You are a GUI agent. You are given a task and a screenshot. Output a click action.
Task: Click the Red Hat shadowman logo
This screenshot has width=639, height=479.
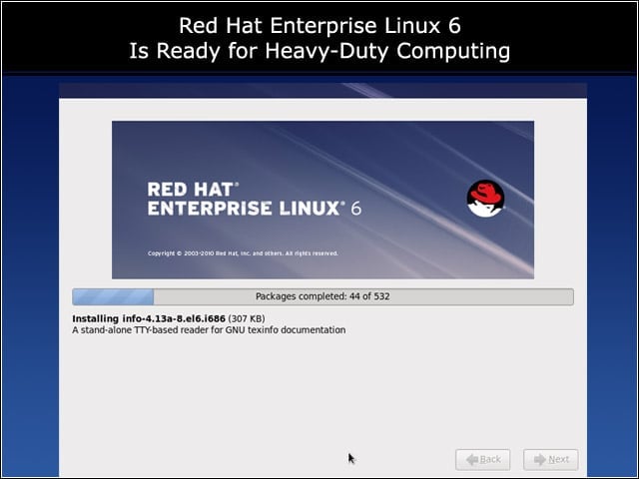click(485, 199)
